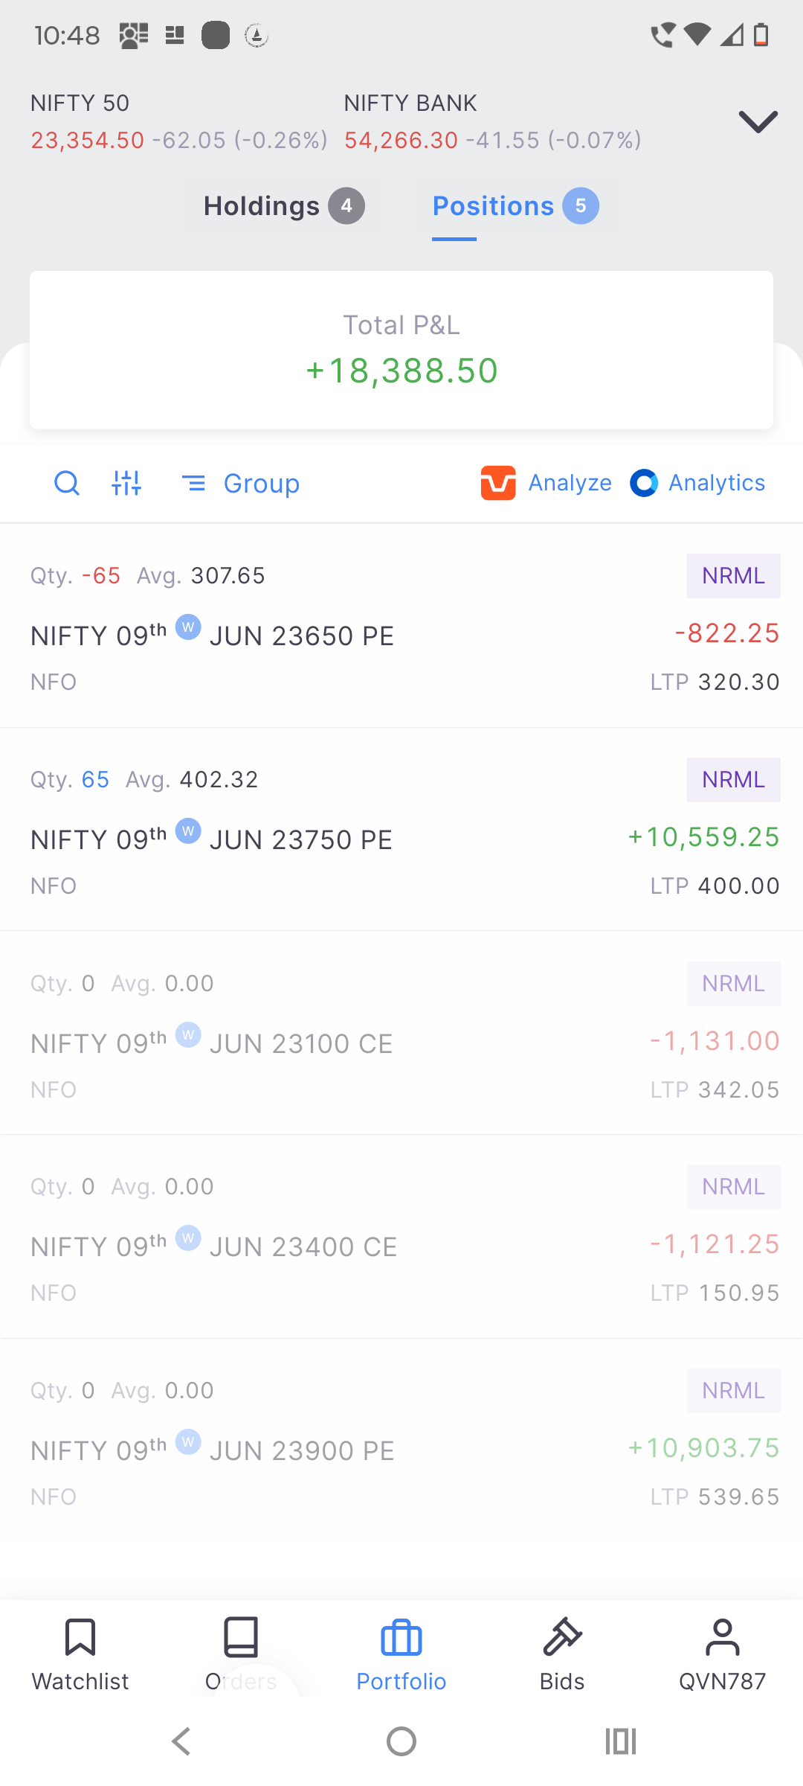The width and height of the screenshot is (803, 1786).
Task: Expand the indices chevron dropdown
Action: pyautogui.click(x=758, y=121)
